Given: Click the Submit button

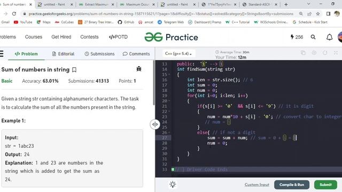Looking at the screenshot, I should 325,185.
